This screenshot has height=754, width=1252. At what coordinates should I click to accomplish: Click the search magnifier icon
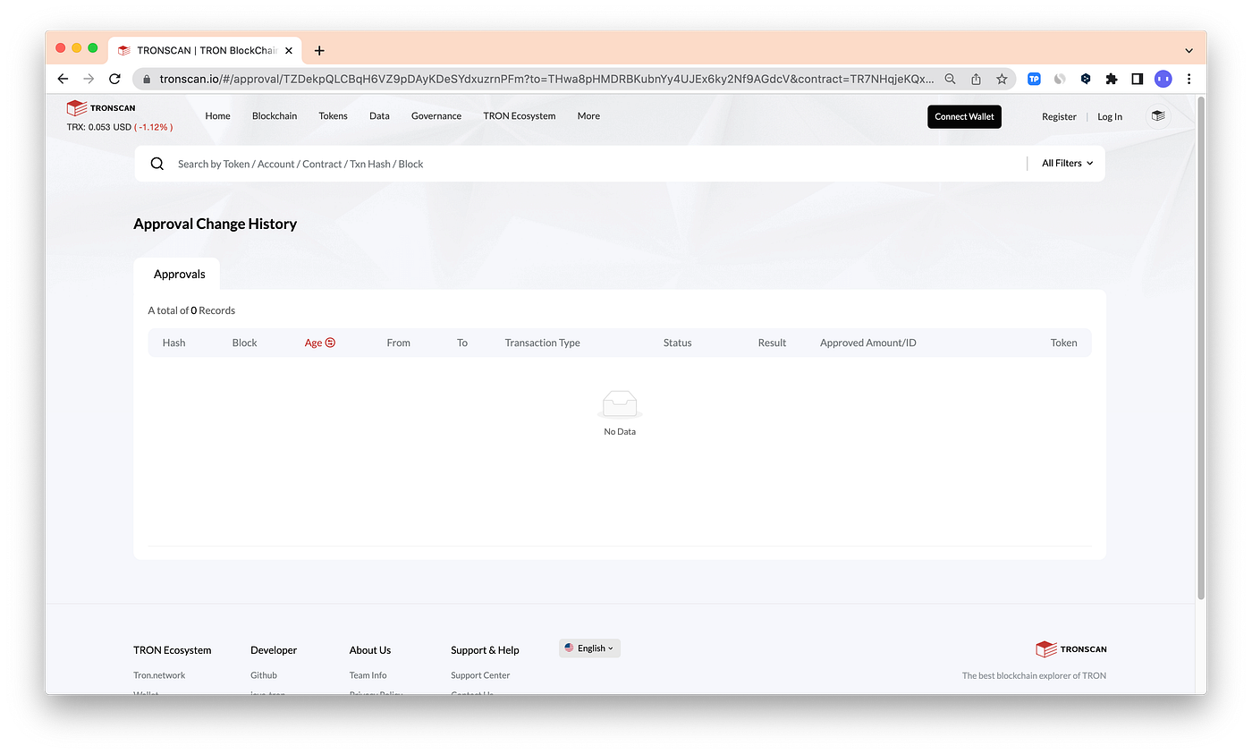pyautogui.click(x=157, y=164)
